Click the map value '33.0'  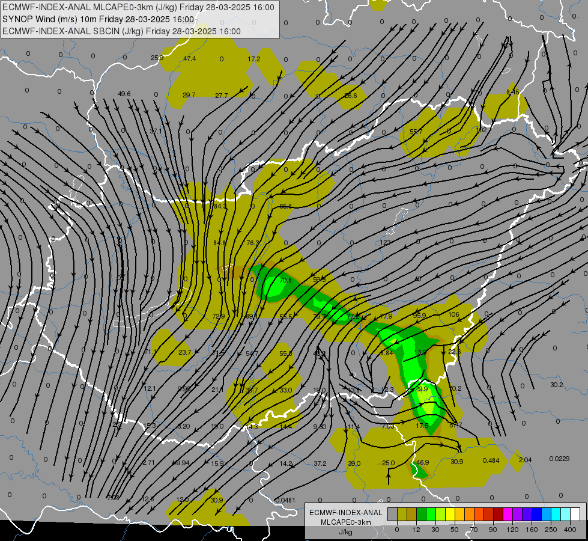[285, 390]
